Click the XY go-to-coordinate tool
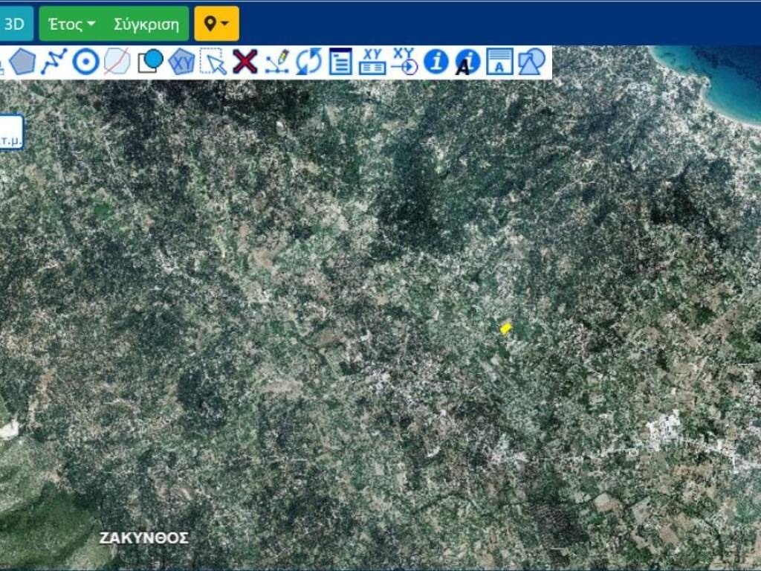Viewport: 761px width, 571px height. [404, 62]
